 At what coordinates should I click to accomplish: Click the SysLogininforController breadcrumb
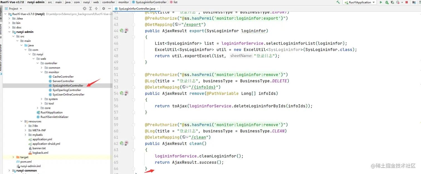(149, 2)
